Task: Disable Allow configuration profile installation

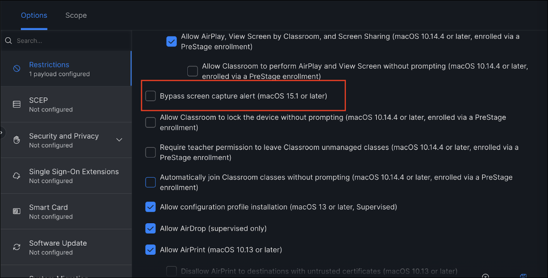Action: pyautogui.click(x=151, y=207)
